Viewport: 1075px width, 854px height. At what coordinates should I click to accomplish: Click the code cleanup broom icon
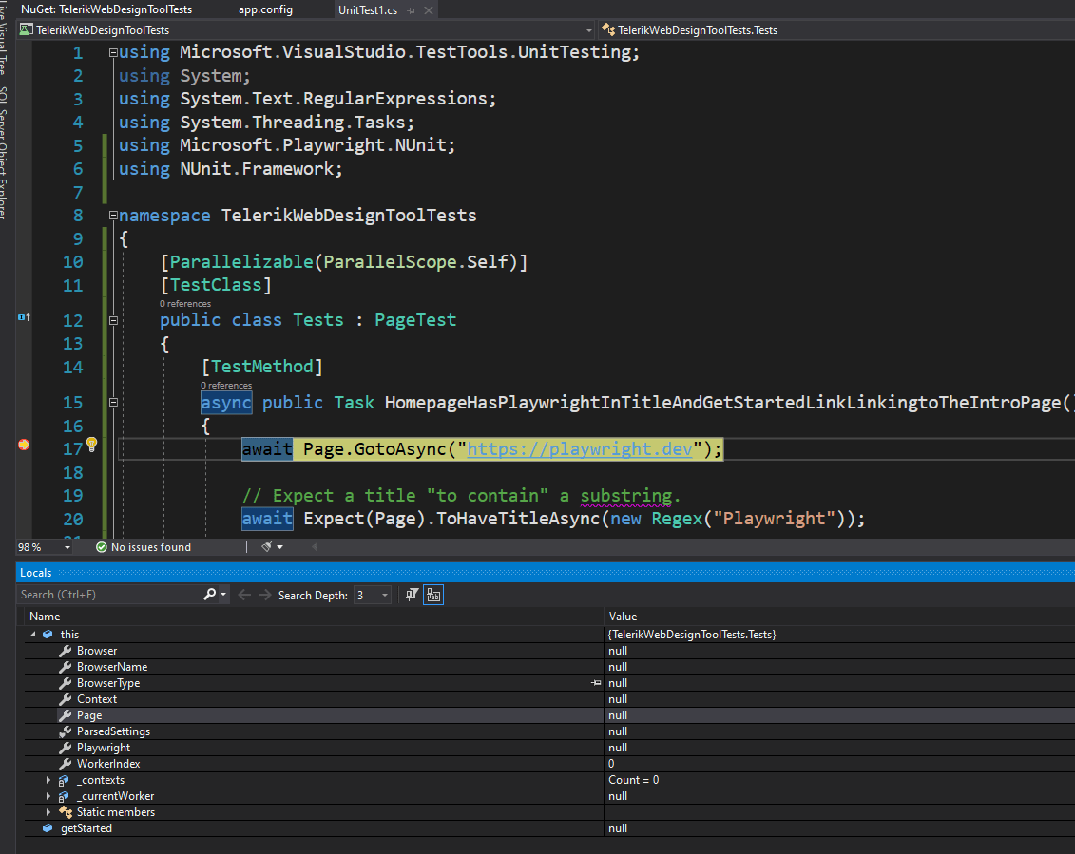click(267, 547)
